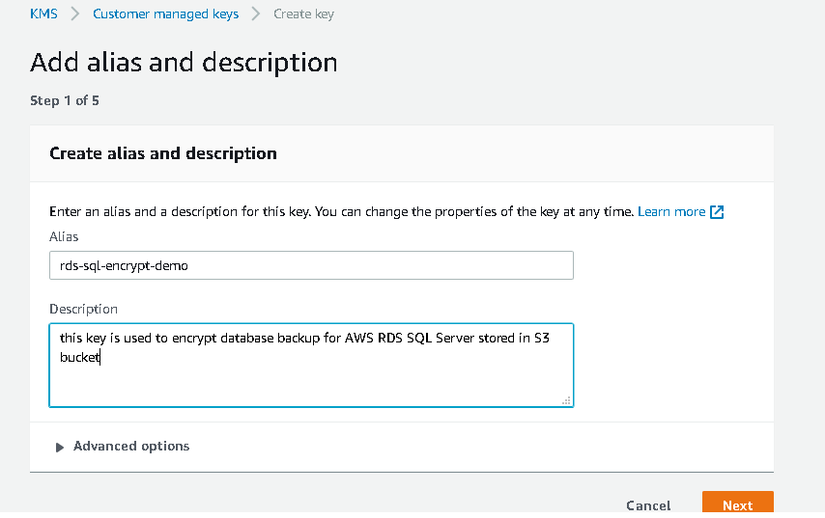Click the Step 1 of 5 indicator
825x518 pixels.
point(65,100)
